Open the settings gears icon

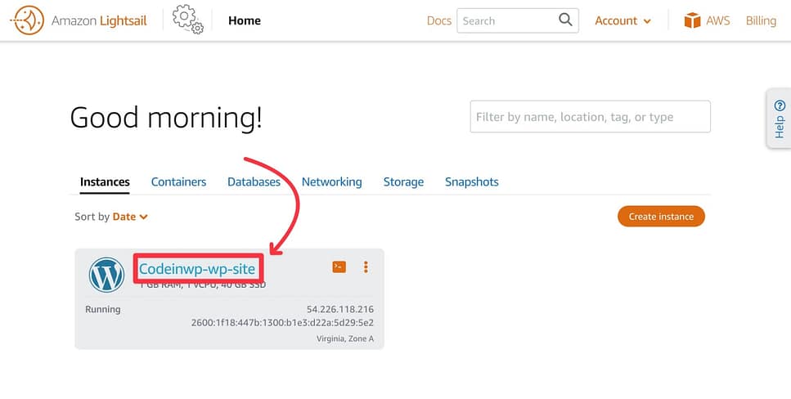point(188,20)
